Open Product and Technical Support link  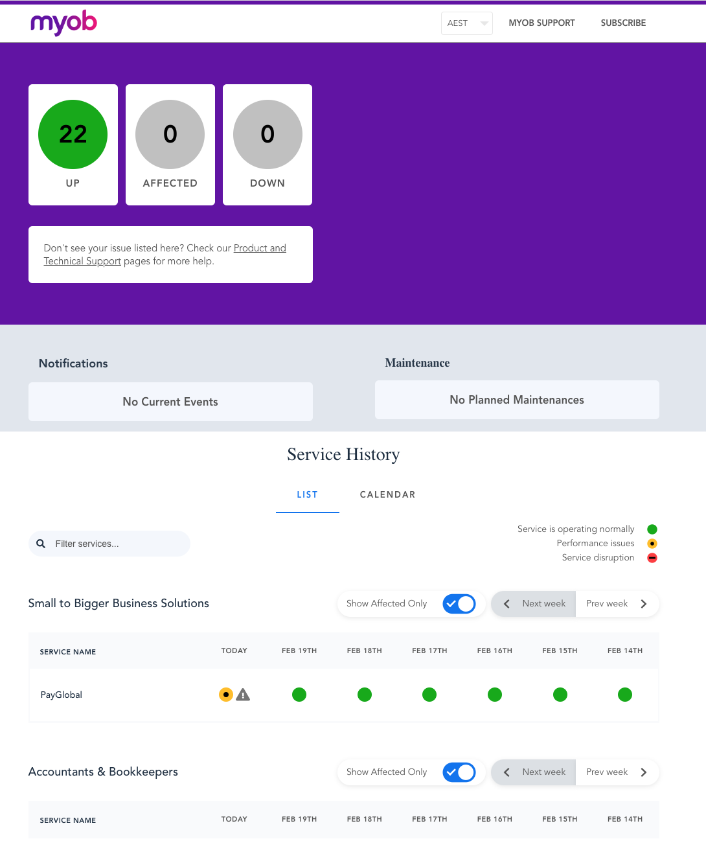coord(260,248)
